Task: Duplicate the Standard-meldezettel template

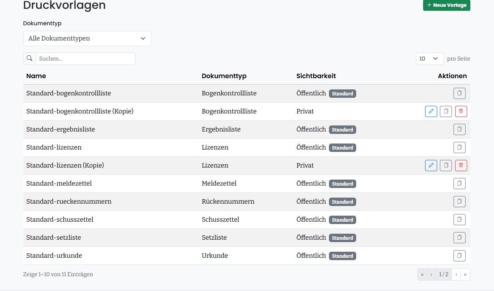Action: pyautogui.click(x=460, y=184)
